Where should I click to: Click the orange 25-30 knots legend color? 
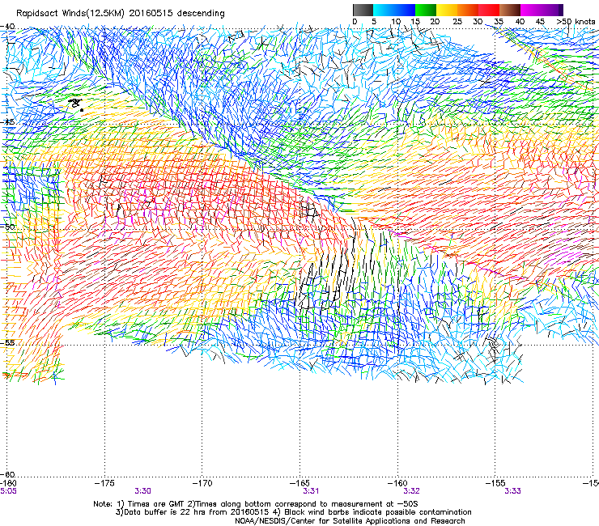point(468,10)
